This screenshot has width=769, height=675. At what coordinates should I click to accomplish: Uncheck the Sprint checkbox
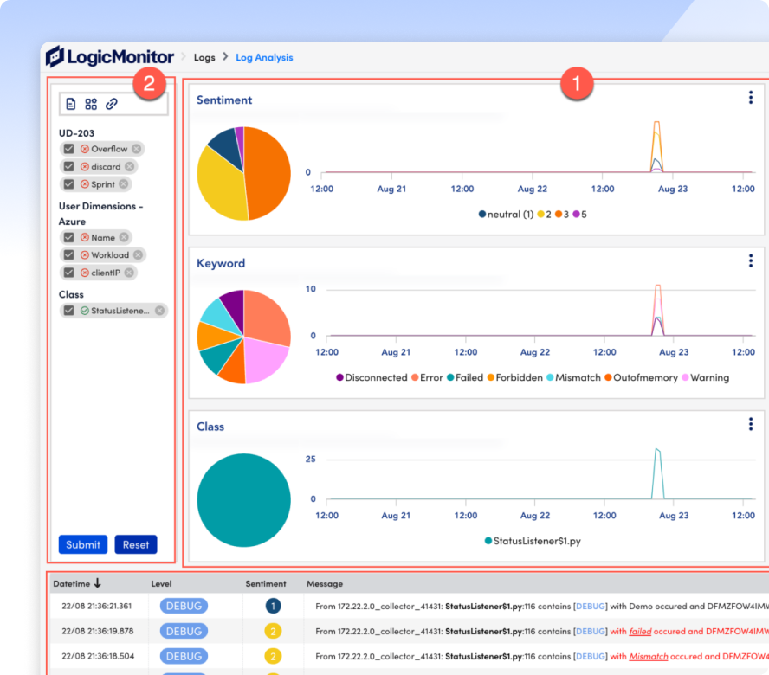coord(68,184)
